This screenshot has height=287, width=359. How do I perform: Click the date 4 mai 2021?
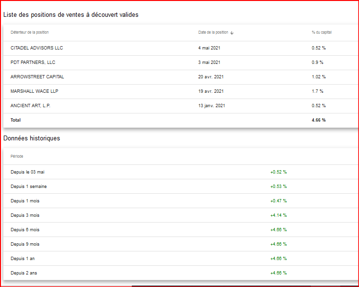click(209, 48)
